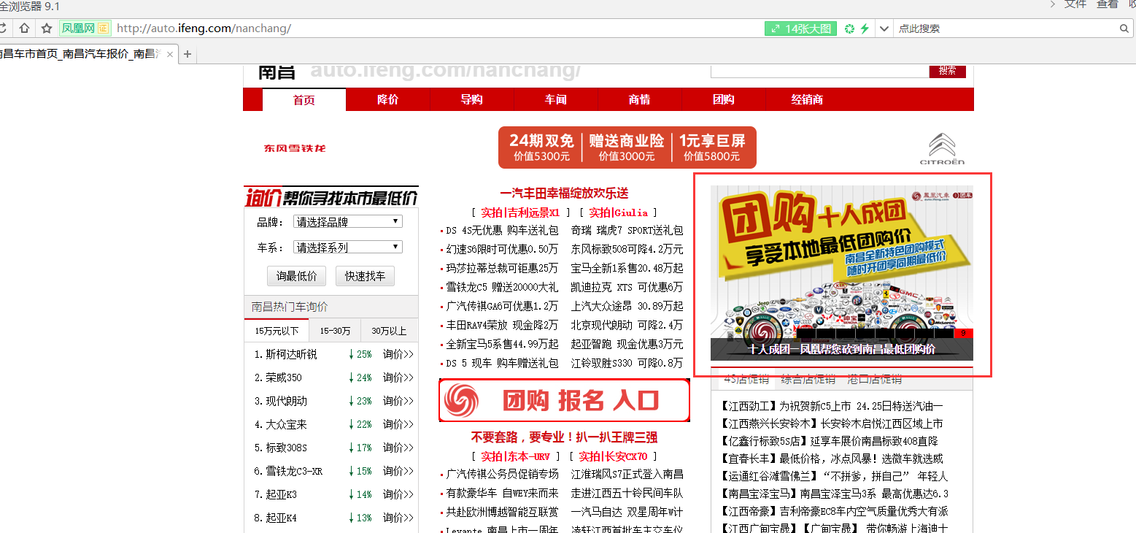Image resolution: width=1136 pixels, height=533 pixels.
Task: Click the 询最低价 button
Action: click(x=296, y=276)
